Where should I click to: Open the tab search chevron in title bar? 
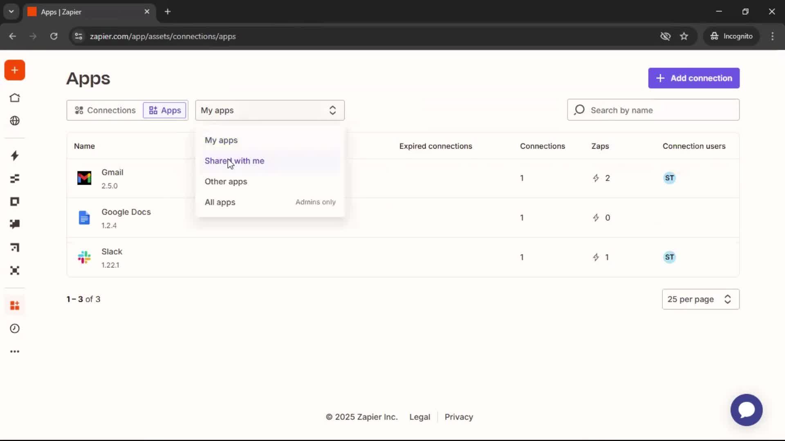click(11, 12)
